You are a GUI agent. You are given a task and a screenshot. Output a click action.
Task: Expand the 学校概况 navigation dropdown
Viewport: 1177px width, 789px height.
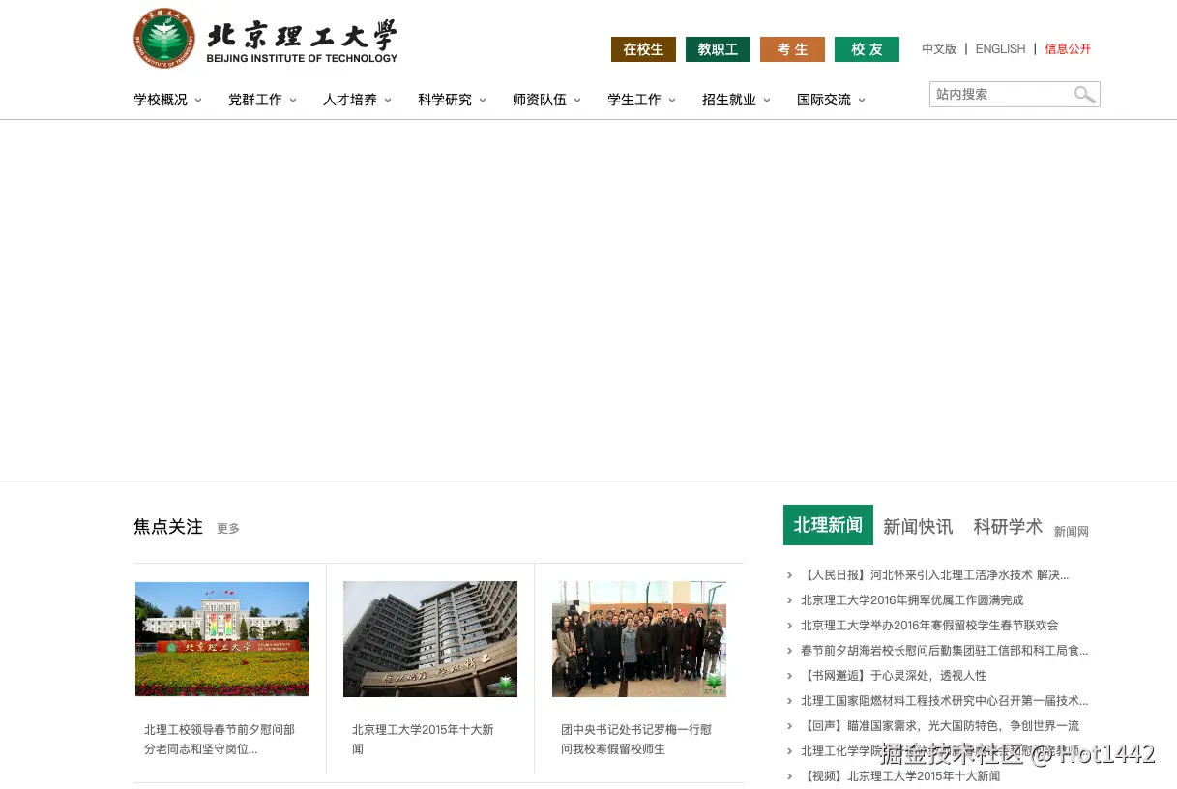[x=161, y=100]
